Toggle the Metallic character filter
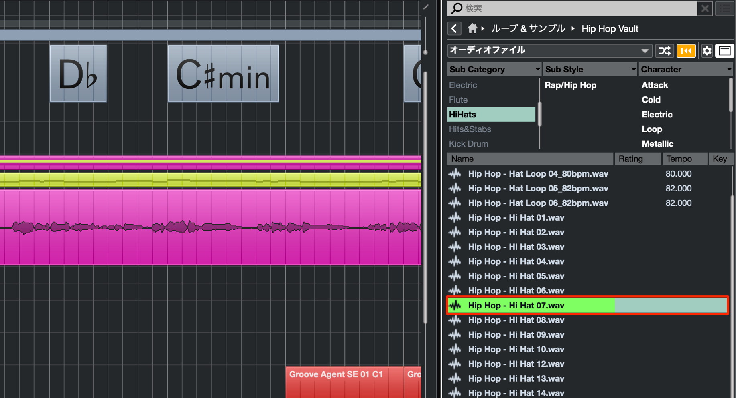The image size is (736, 398). click(657, 144)
